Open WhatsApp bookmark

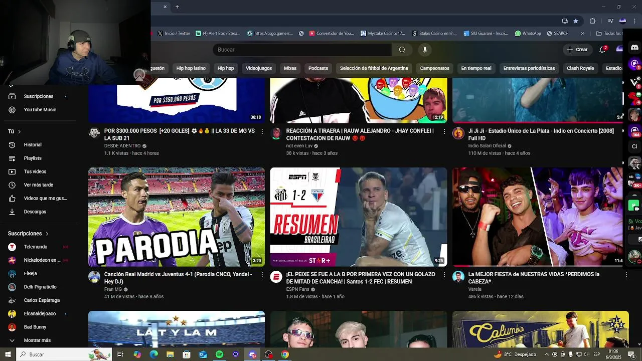(528, 34)
